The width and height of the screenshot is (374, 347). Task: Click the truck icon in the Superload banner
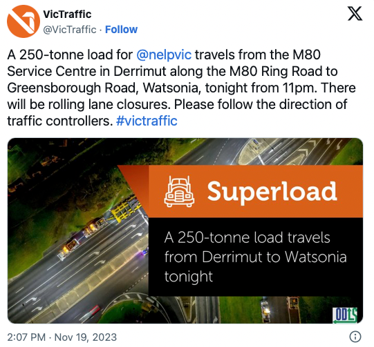coord(179,192)
